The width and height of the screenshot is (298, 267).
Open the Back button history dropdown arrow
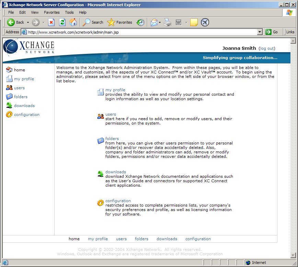point(28,22)
